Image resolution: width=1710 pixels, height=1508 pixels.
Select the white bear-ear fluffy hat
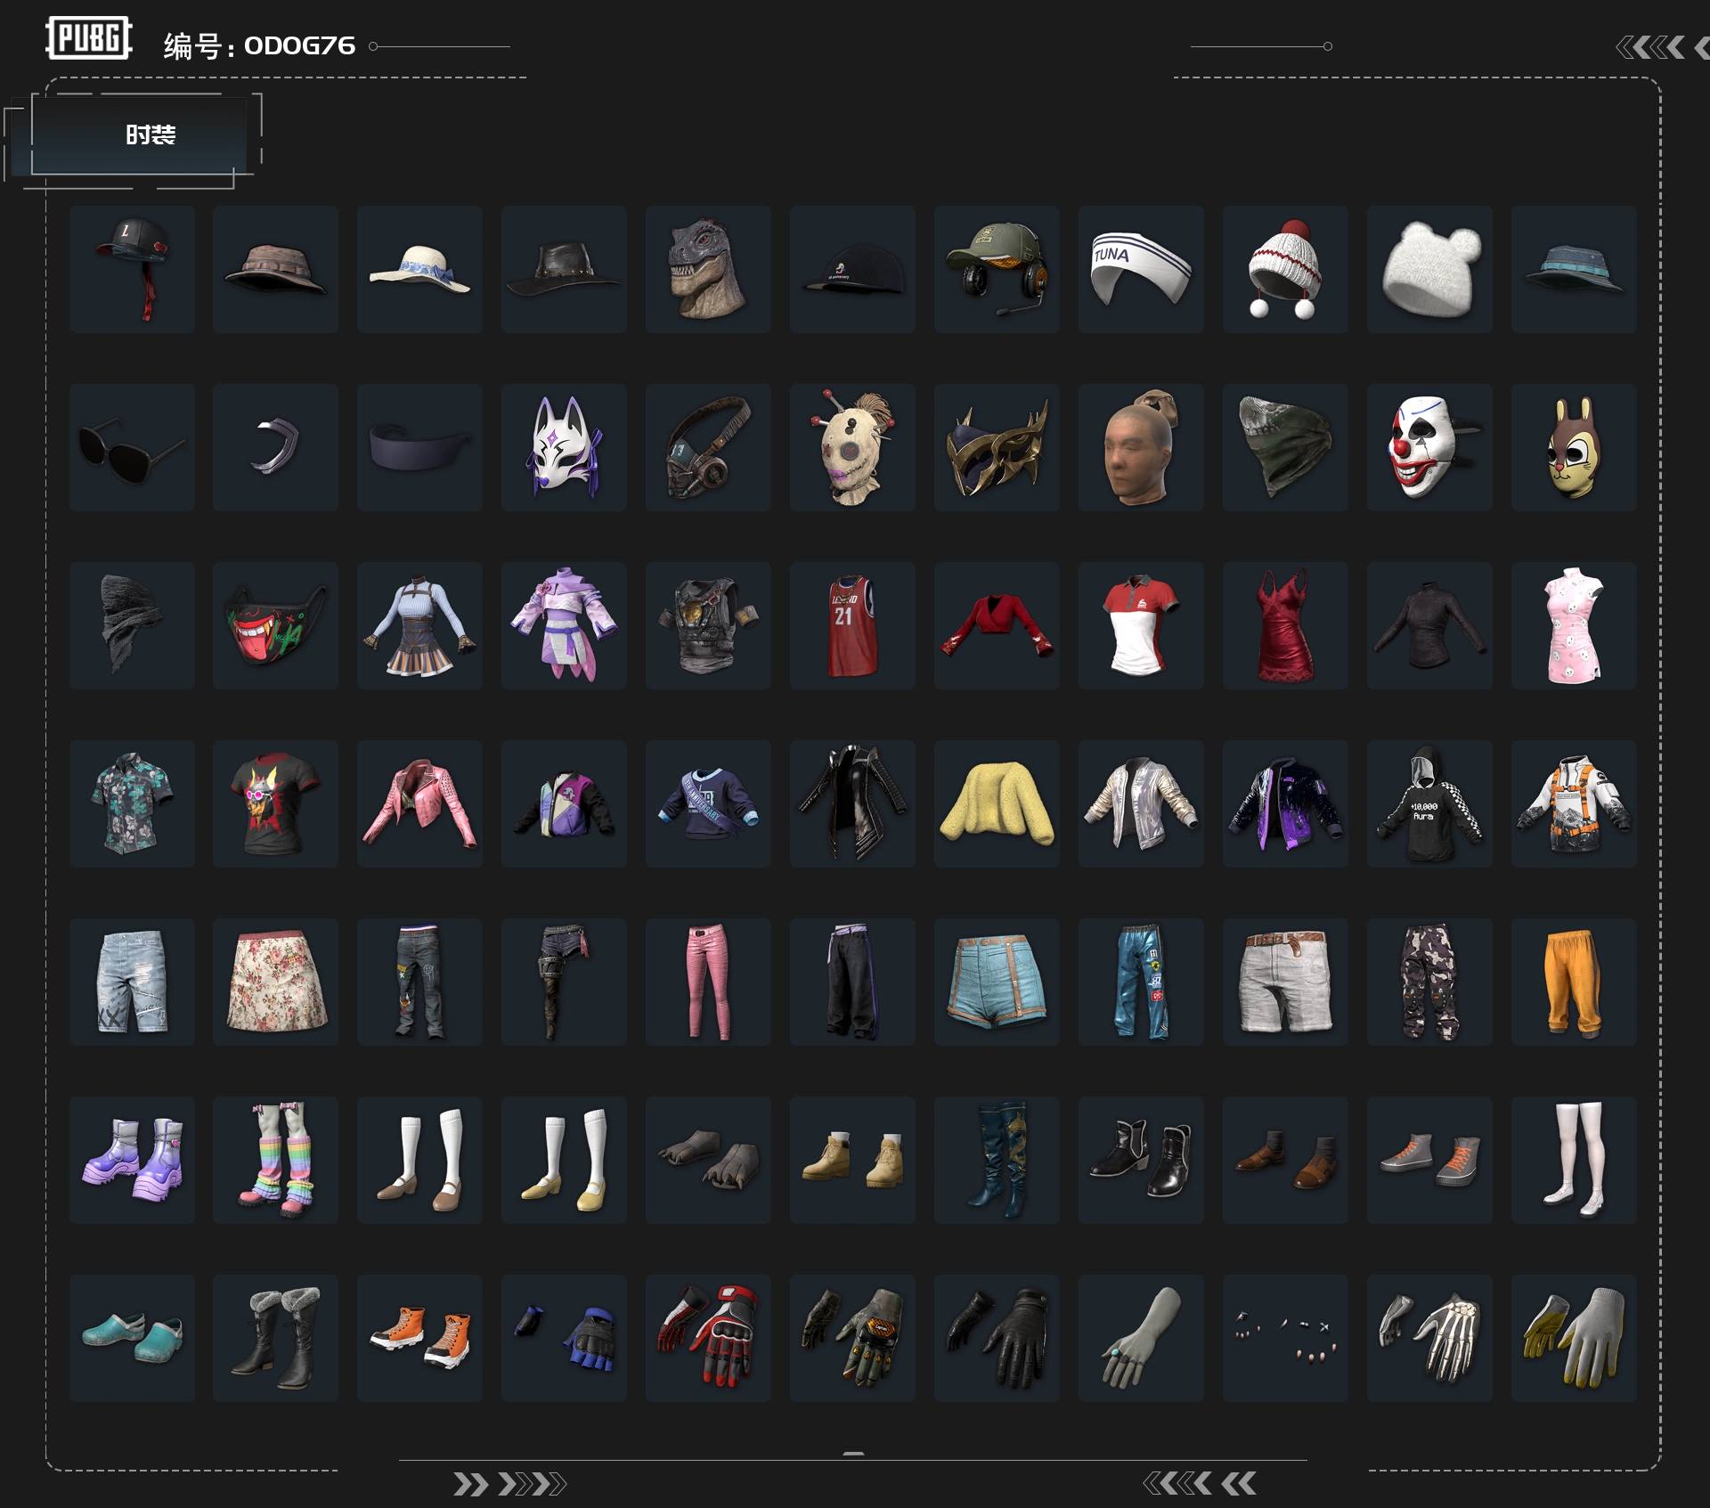1429,269
